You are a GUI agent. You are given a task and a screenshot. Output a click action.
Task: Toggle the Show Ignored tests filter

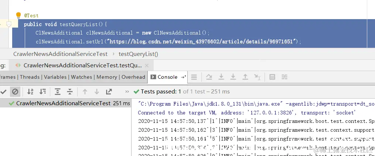tap(15, 92)
